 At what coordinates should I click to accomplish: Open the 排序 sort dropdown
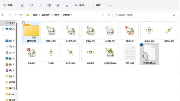click(80, 5)
